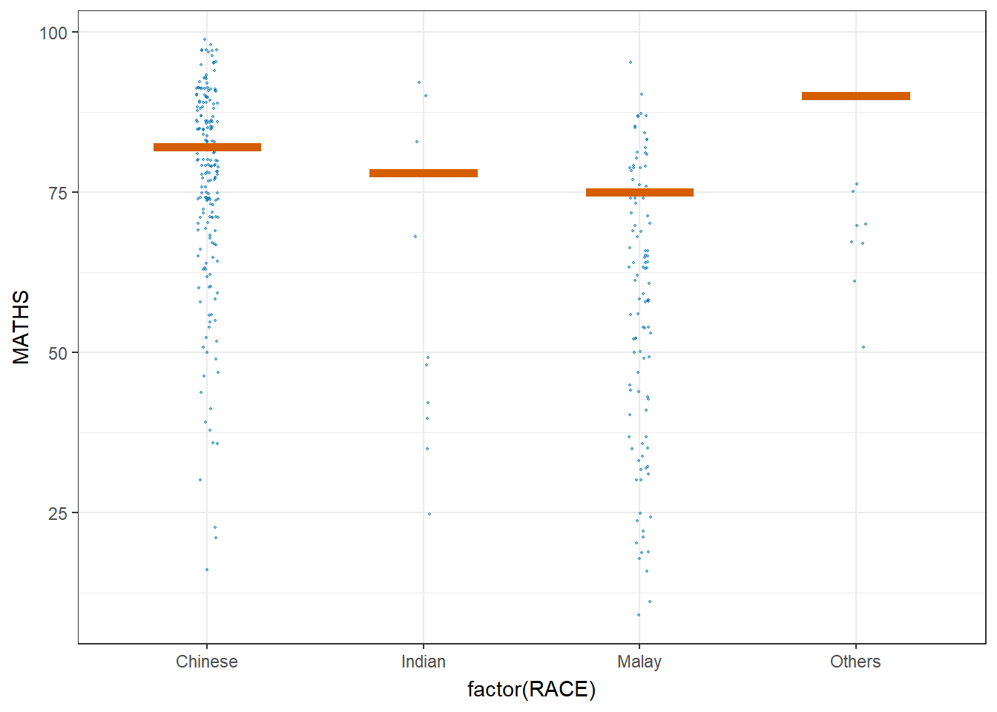Click the MATHS y-axis title
The image size is (997, 712).
[22, 327]
